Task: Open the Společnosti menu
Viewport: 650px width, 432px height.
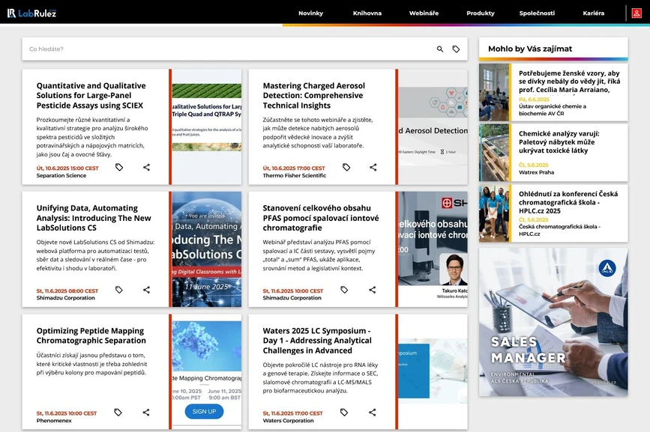Action: (x=537, y=13)
